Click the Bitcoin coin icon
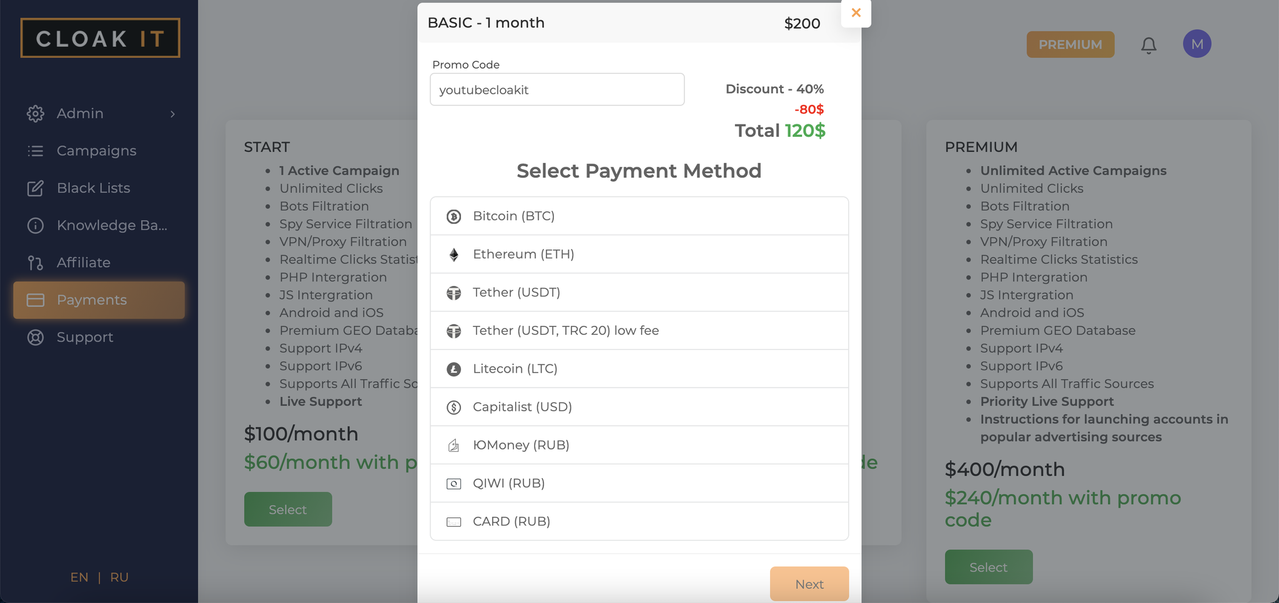This screenshot has width=1279, height=603. click(454, 217)
